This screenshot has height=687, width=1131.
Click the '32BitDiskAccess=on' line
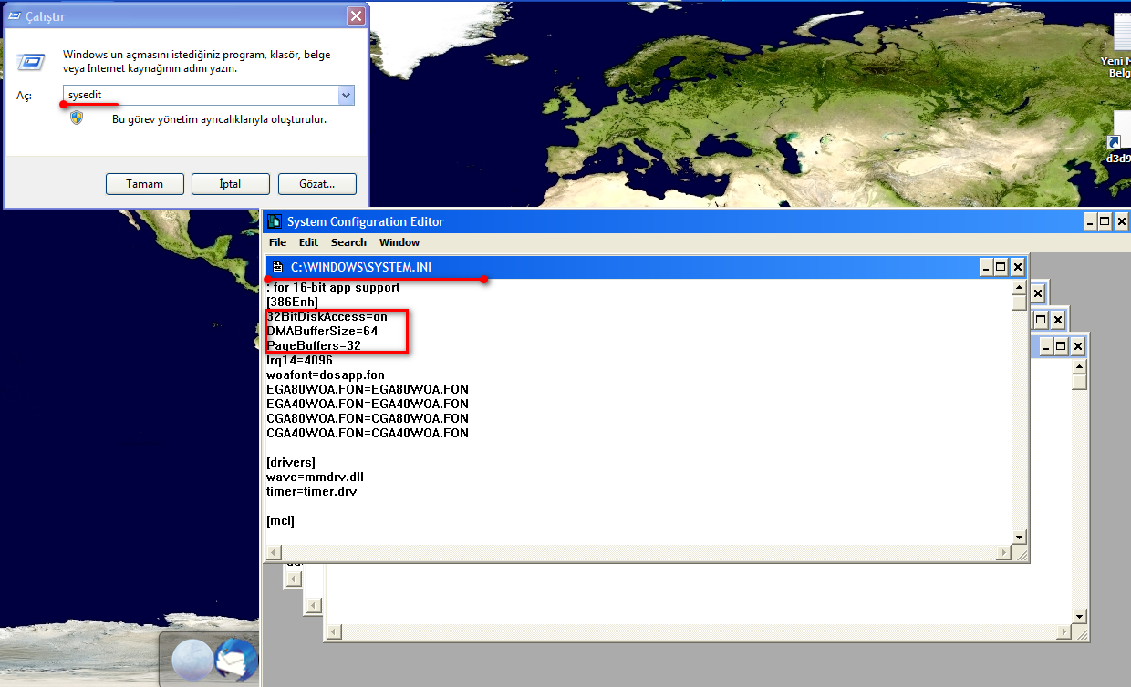(327, 316)
